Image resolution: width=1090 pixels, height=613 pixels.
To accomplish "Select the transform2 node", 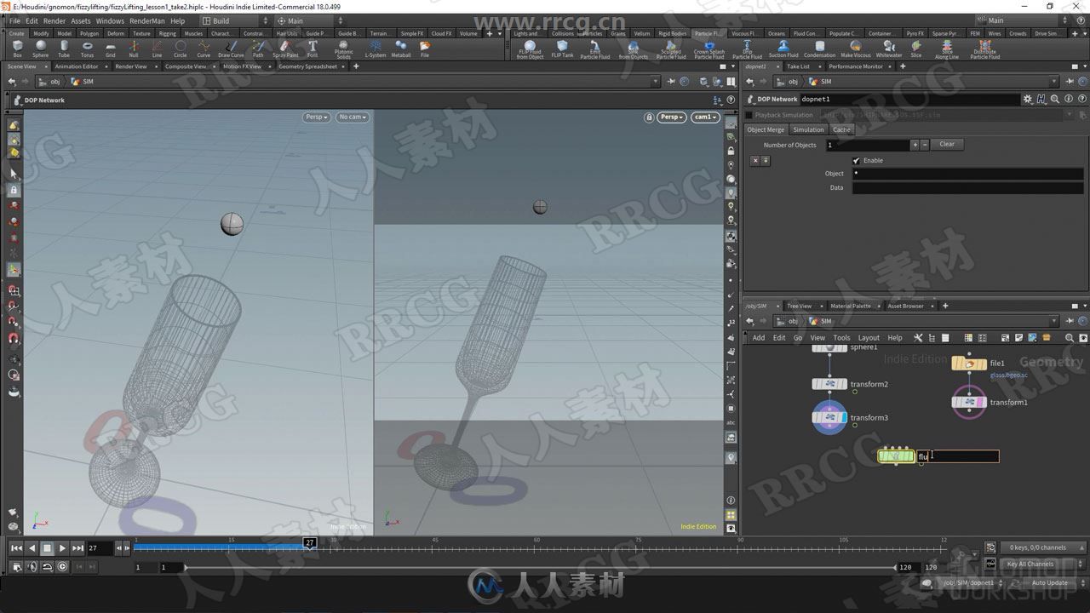I will 829,384.
